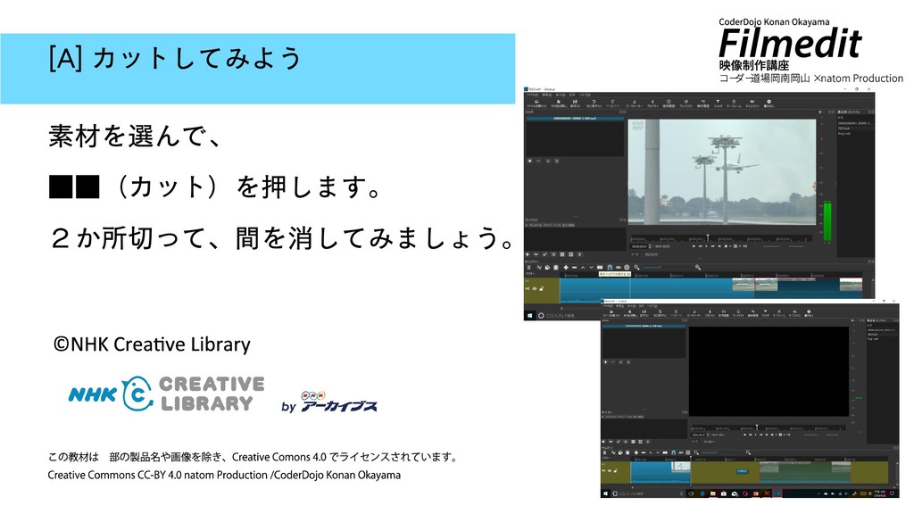Click Overwrite arrow icon in upper timeline toolbar
The height and width of the screenshot is (514, 914).
(x=591, y=268)
